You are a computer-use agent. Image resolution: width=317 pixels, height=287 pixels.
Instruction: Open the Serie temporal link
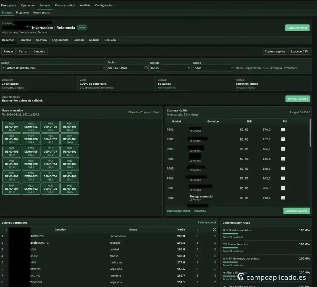207,222
